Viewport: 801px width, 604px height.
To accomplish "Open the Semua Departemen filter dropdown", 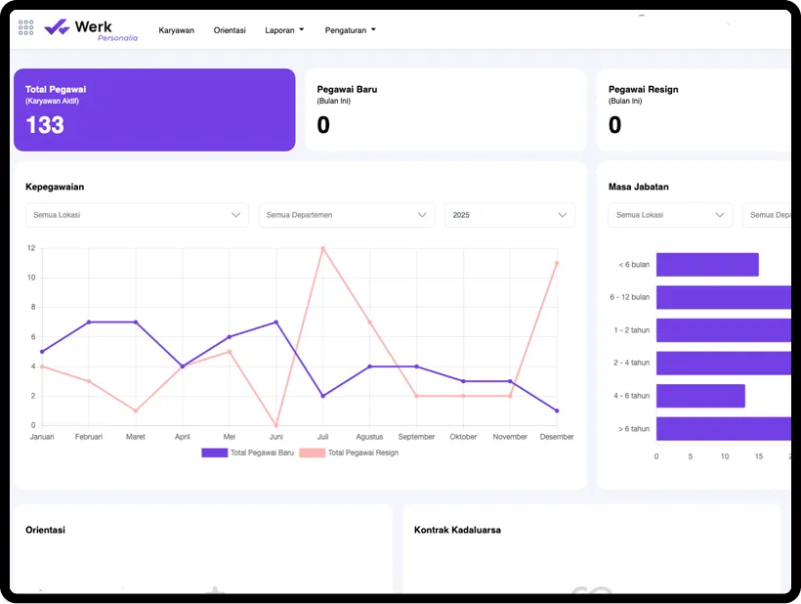I will click(346, 214).
